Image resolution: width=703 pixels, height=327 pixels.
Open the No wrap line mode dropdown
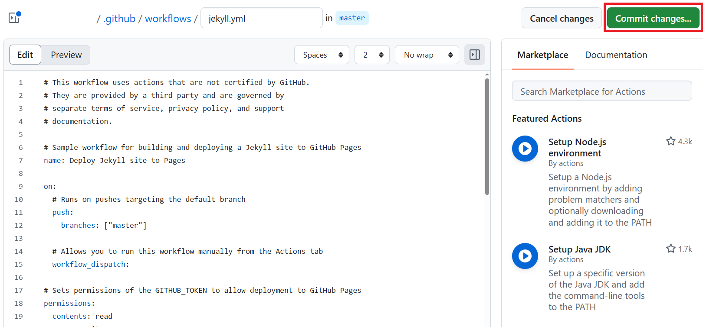tap(427, 55)
